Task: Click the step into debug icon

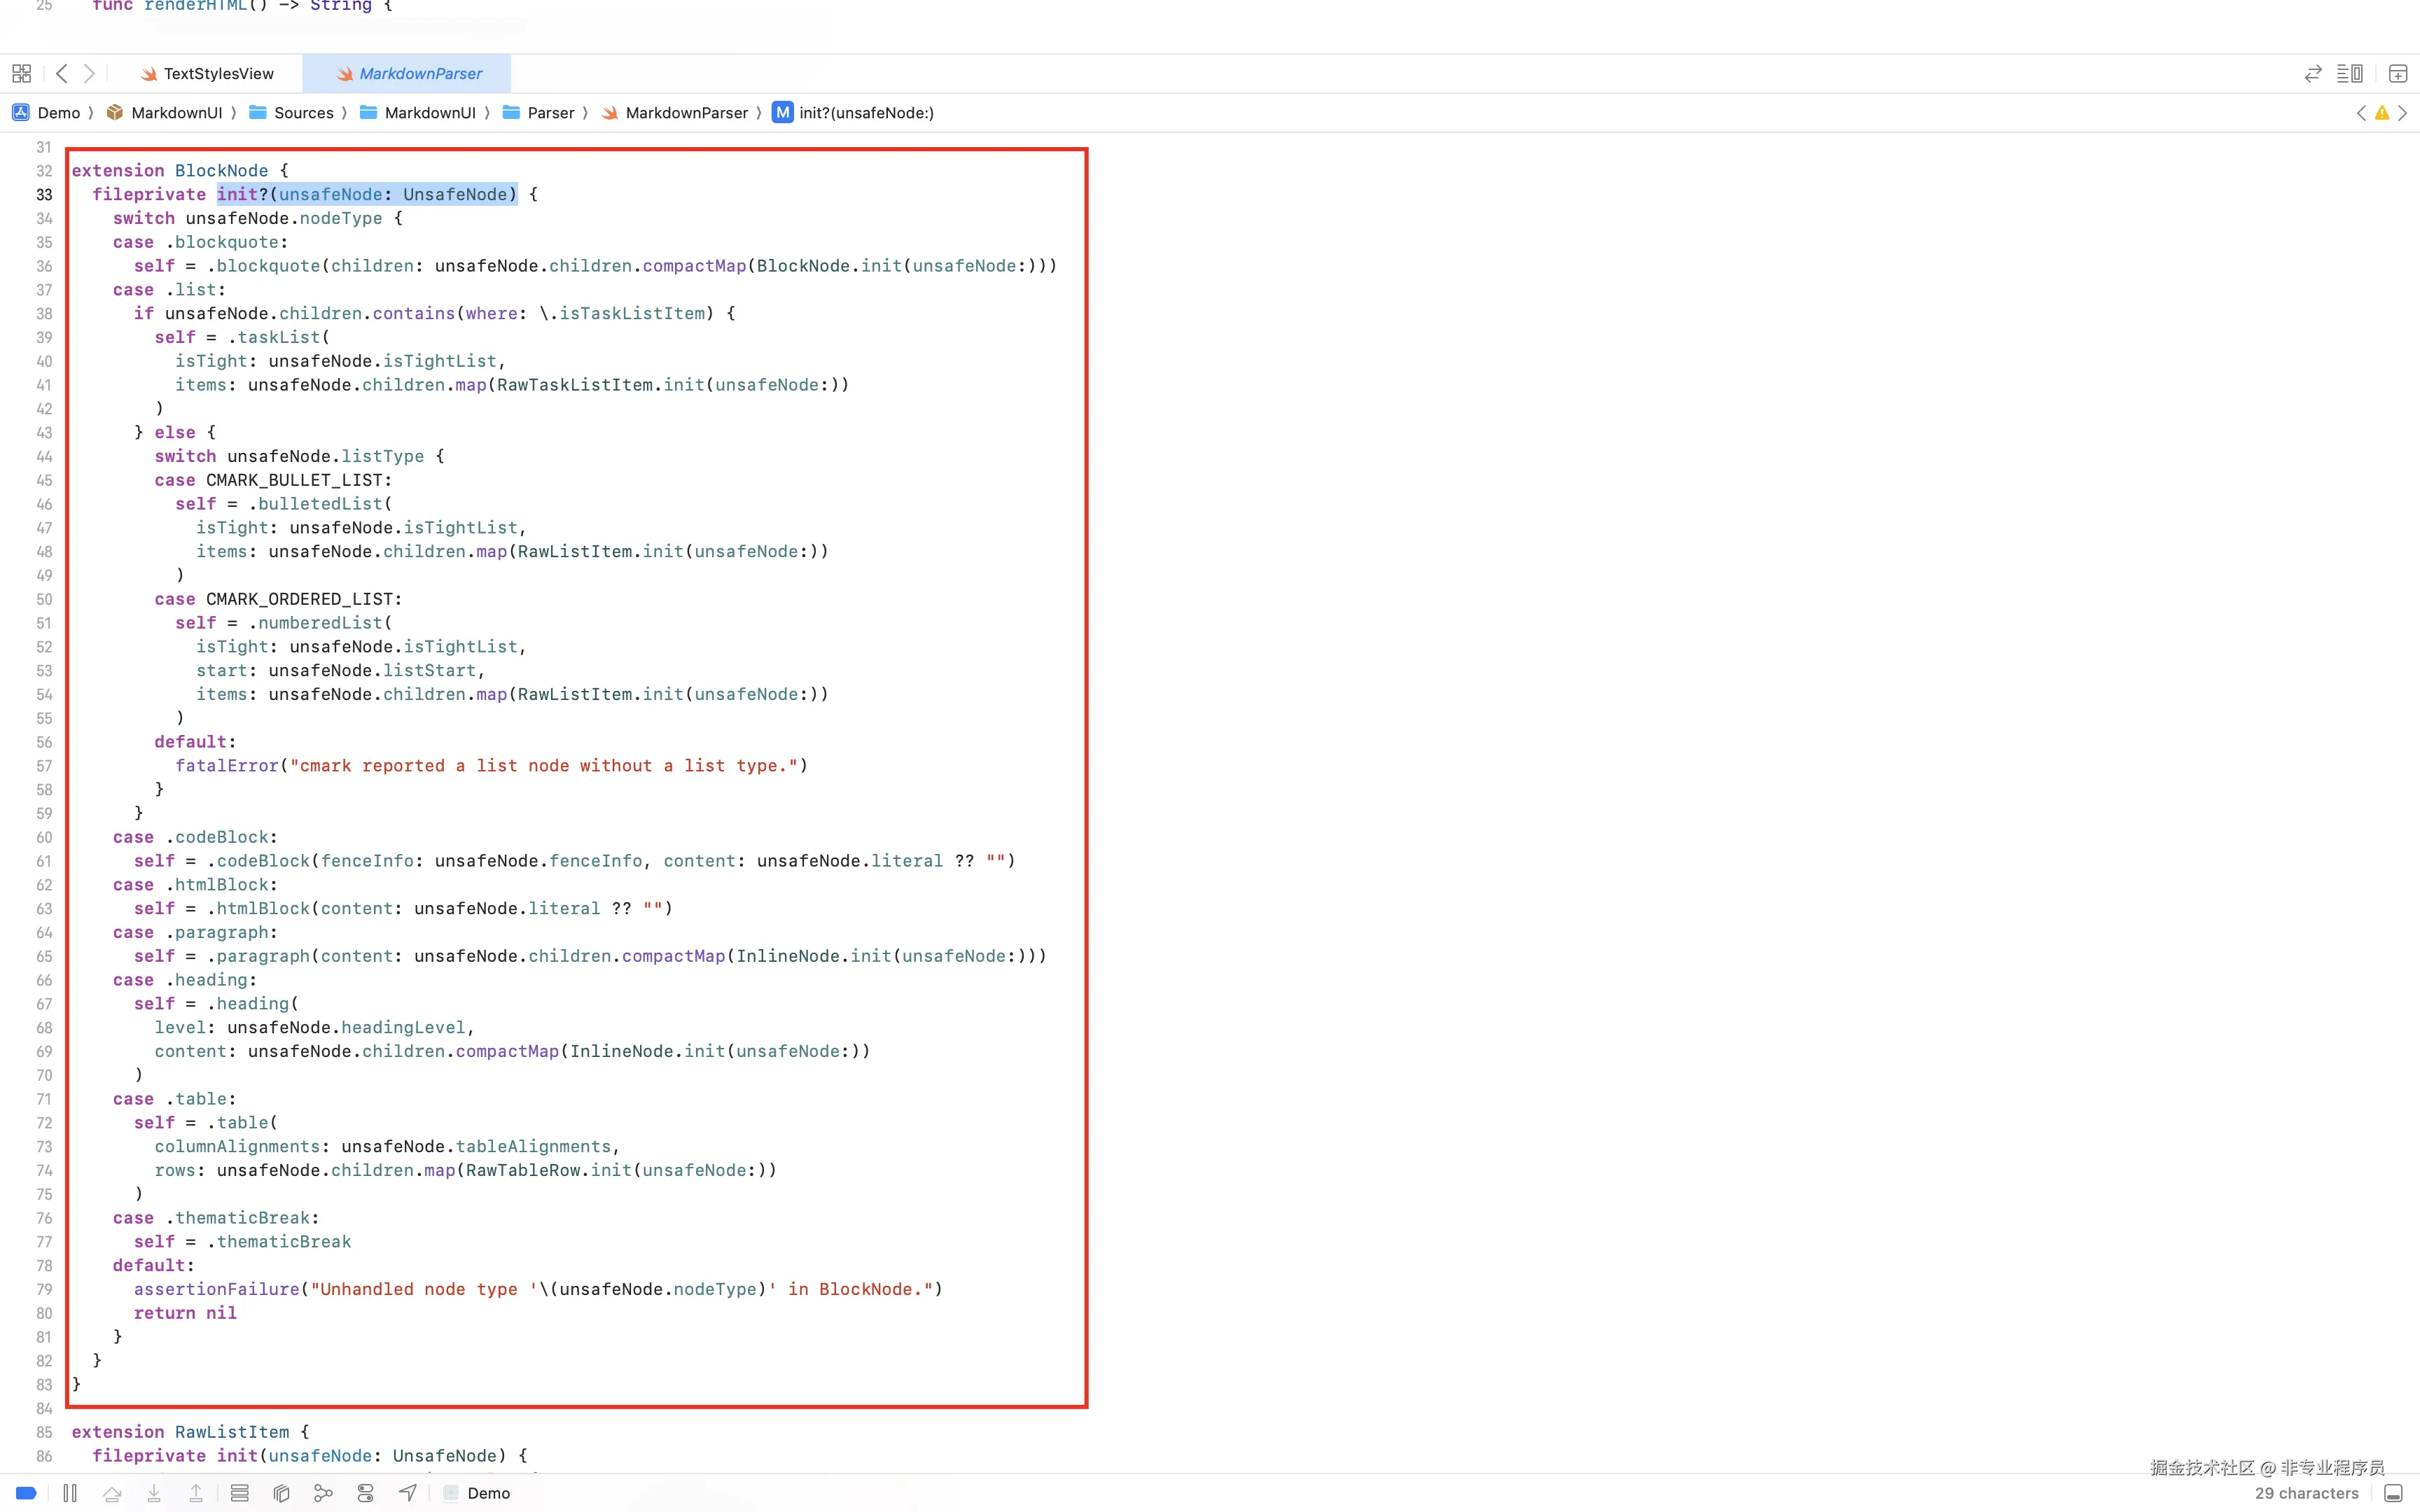Action: click(x=154, y=1493)
